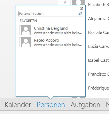Viewport: 109px width, 114px height.
Task: Select contact Elizabeth in the list
Action: 98,5
